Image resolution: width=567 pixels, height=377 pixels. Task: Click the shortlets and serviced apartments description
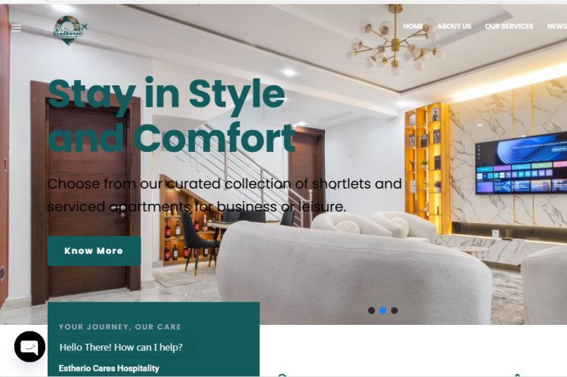coord(225,195)
